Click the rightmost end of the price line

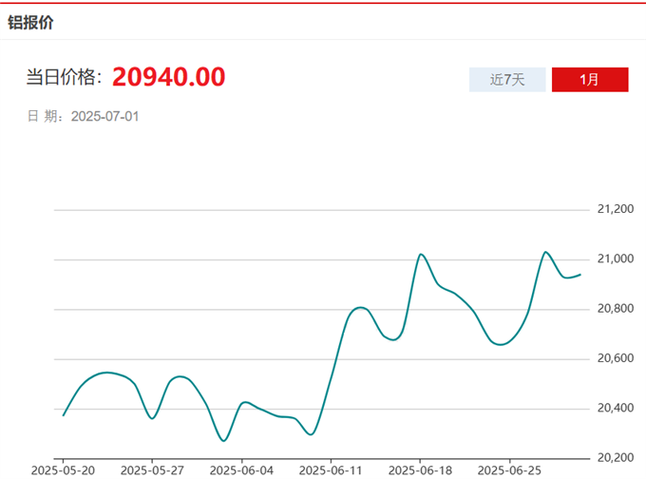580,274
